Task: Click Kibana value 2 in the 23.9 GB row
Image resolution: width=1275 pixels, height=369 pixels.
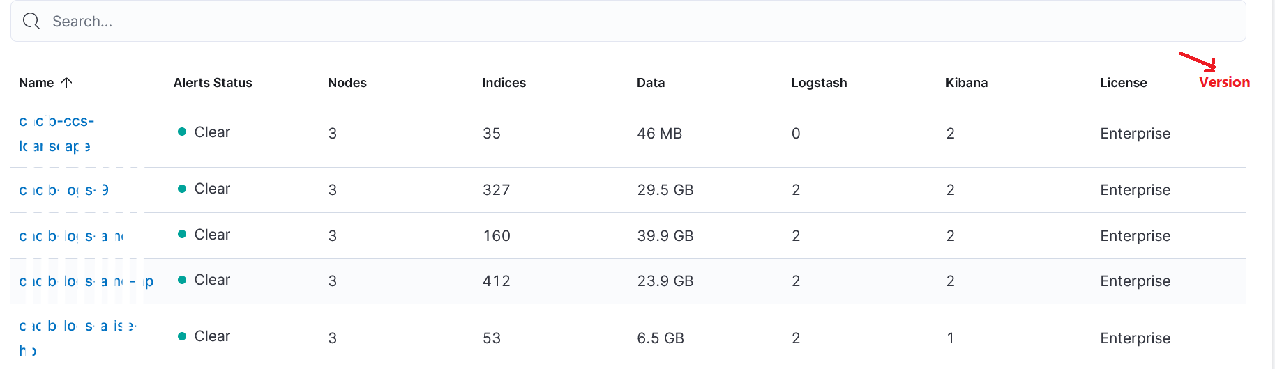Action: coord(950,281)
